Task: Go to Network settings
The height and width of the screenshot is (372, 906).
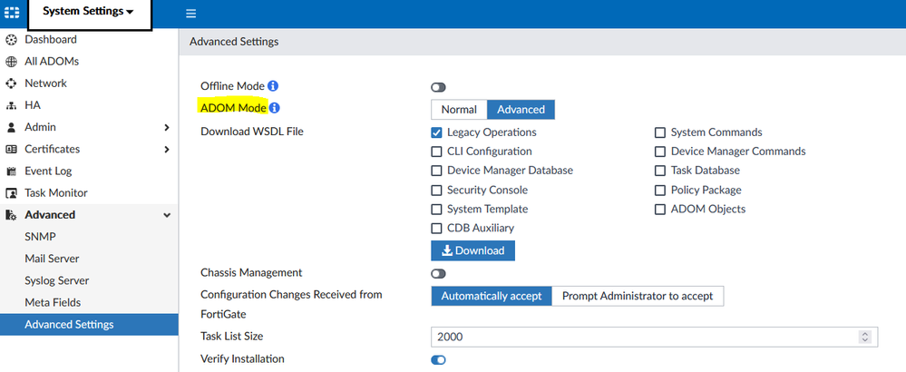Action: 45,83
